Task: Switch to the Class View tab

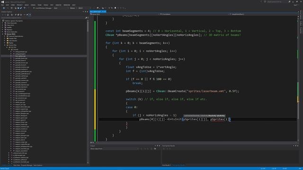Action: tap(17, 165)
